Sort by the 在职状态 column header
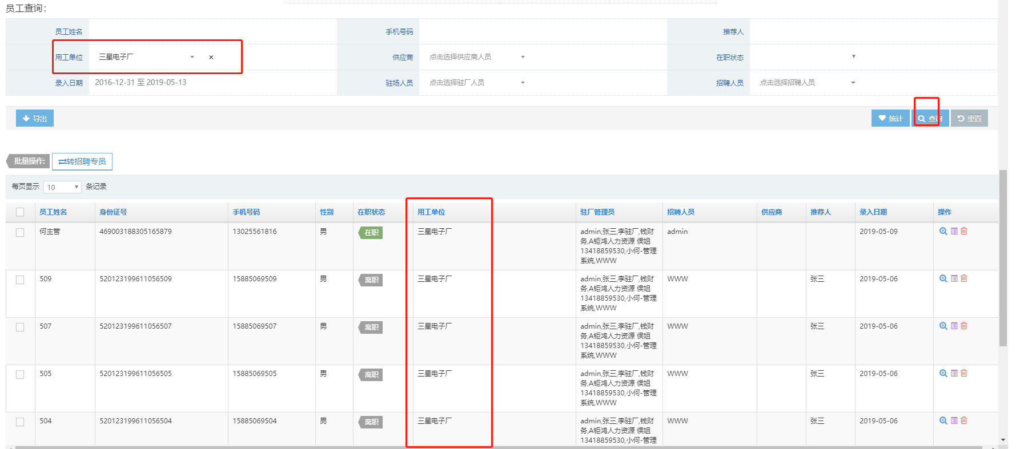Screen dimensions: 1016x449 (x=371, y=212)
